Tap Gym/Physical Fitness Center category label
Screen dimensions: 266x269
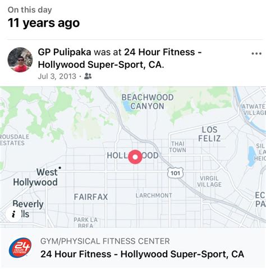(x=105, y=241)
